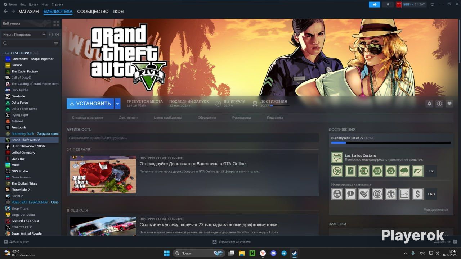Open Друзья и чат

446,242
